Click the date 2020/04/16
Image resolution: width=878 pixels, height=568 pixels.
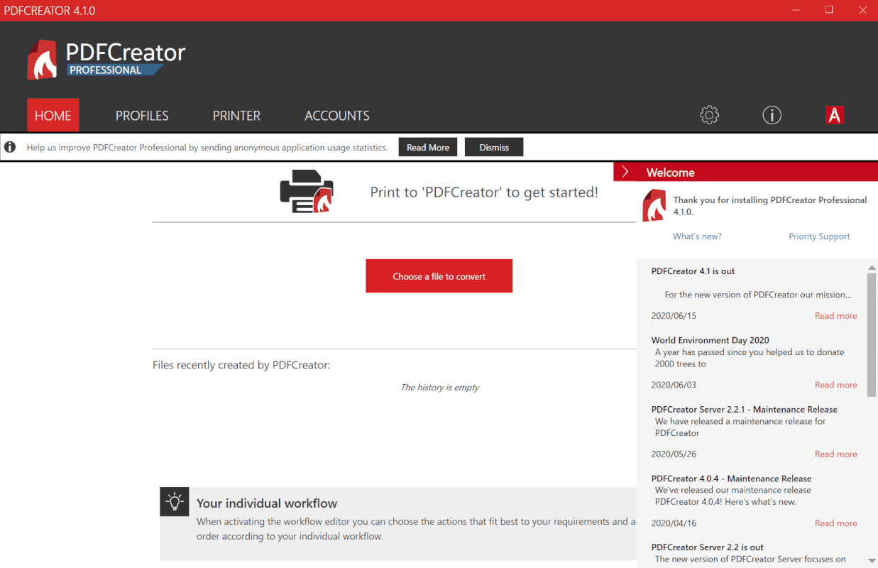(674, 523)
